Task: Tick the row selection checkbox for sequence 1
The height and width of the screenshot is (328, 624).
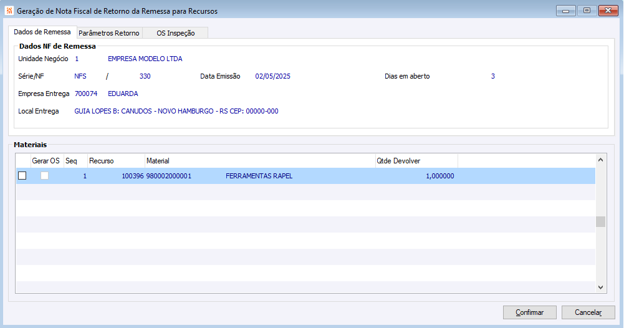Action: coord(22,176)
